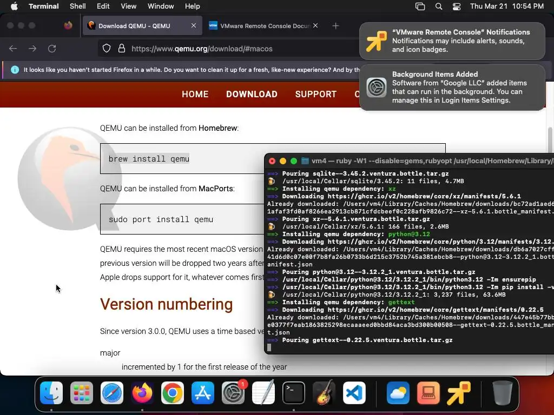The image size is (554, 415).
Task: Click the Version numbering heading
Action: [167, 304]
